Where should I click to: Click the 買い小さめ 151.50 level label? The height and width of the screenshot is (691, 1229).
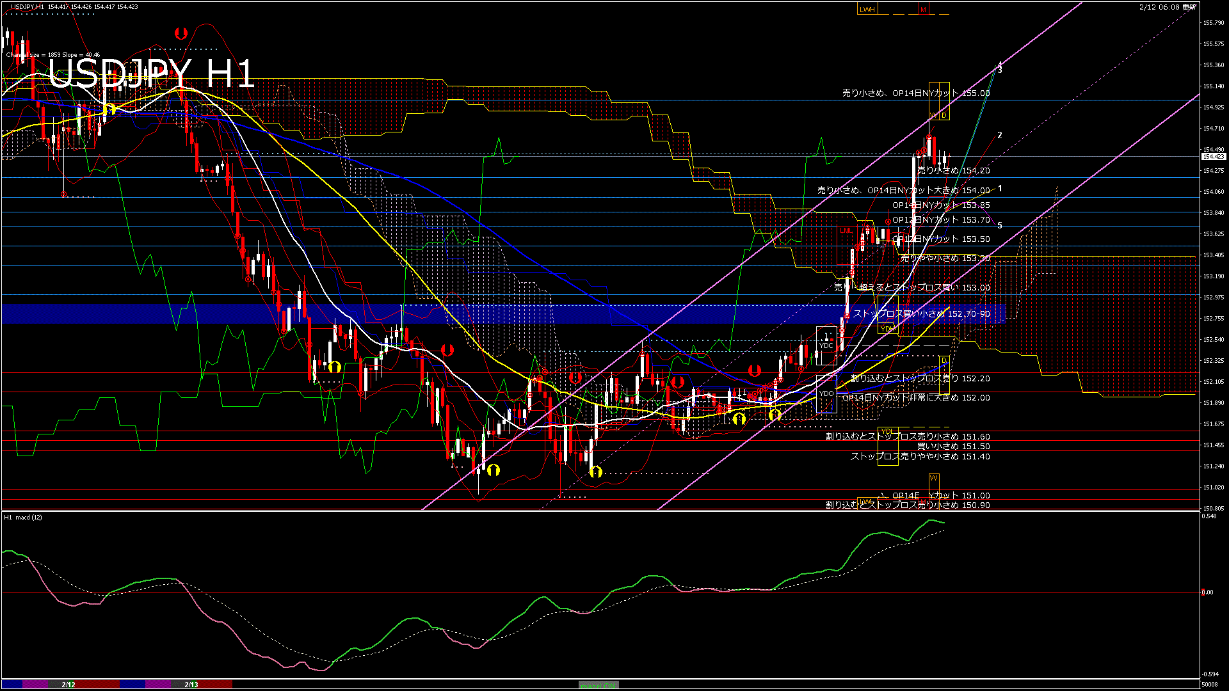pyautogui.click(x=953, y=447)
